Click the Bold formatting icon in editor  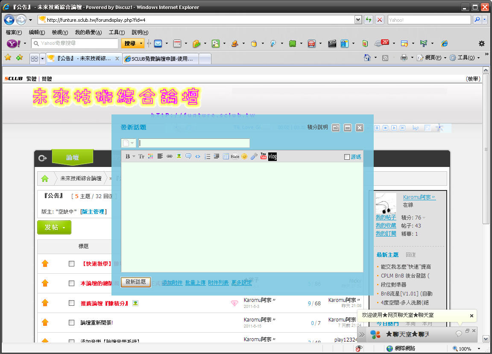click(128, 156)
